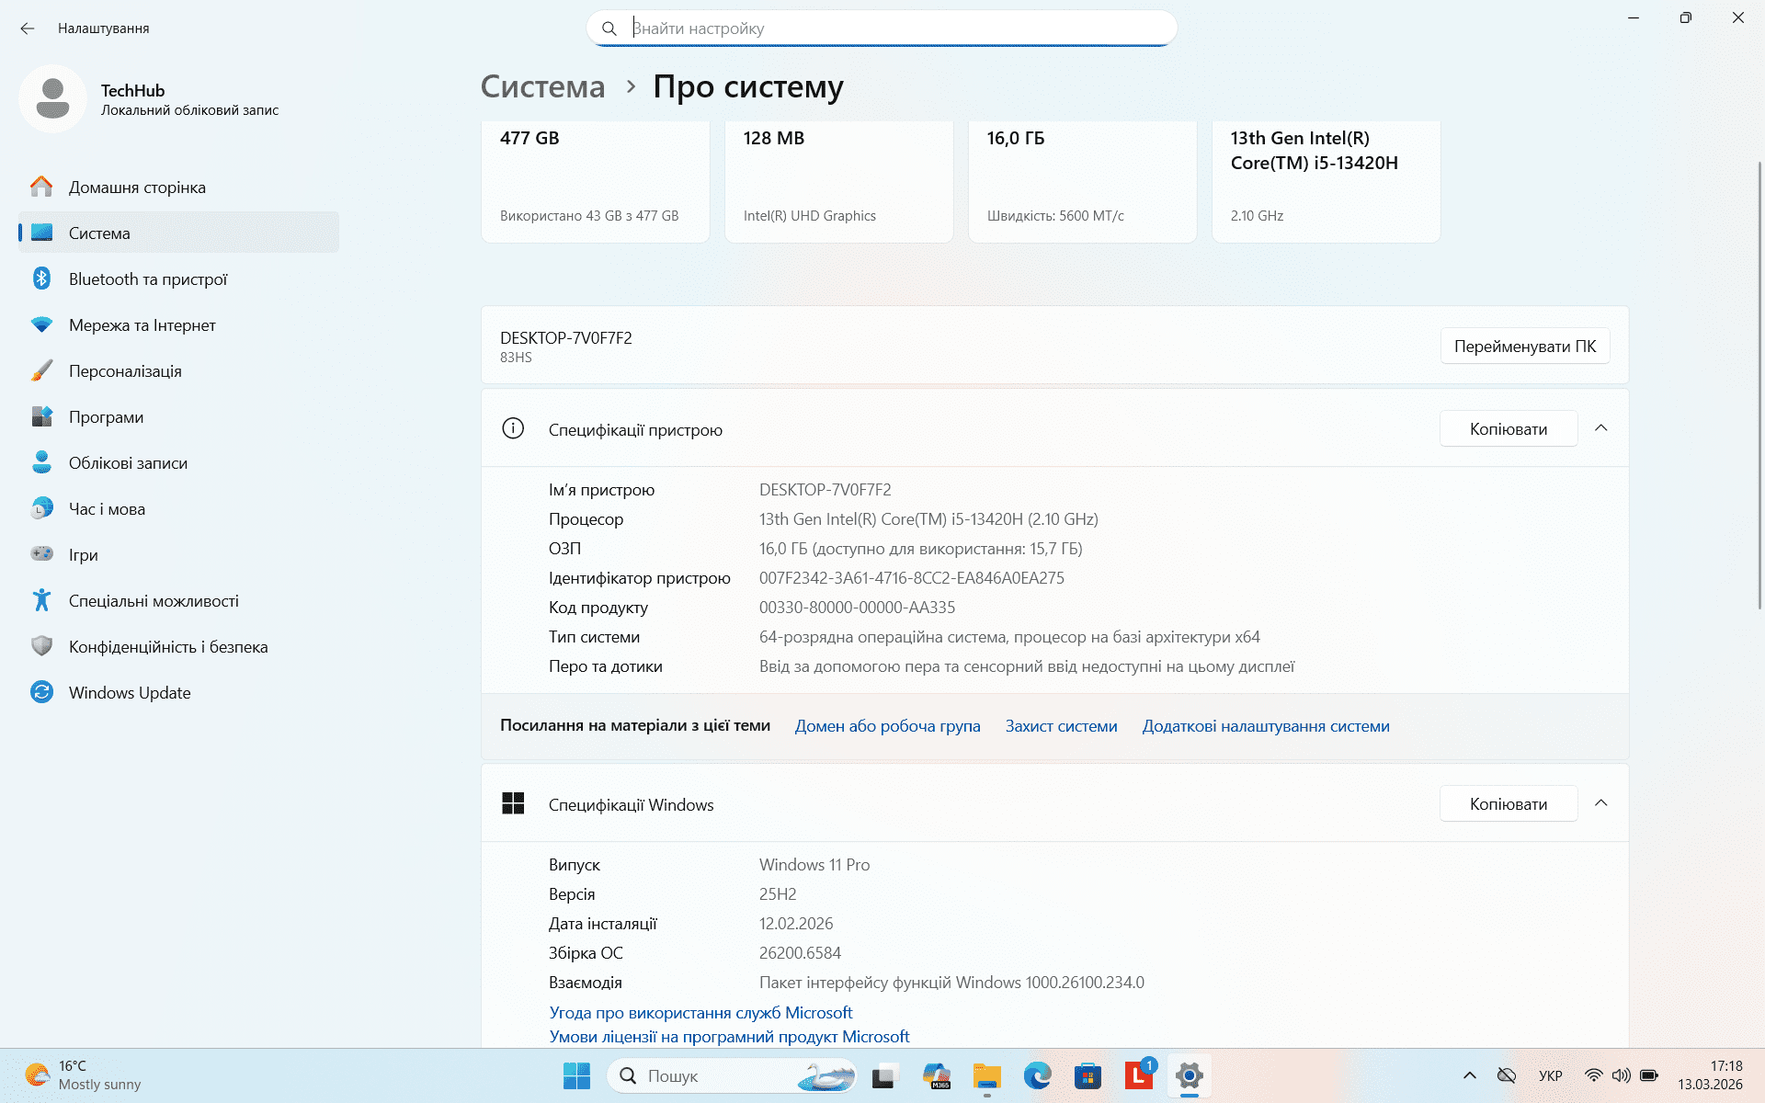The height and width of the screenshot is (1103, 1765).
Task: Select Програми in sidebar
Action: pyautogui.click(x=179, y=416)
